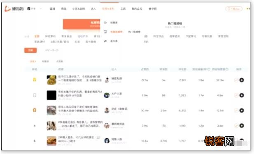Open the avatar of the fourth-ranked creator
Viewport: 254px width, 154px height.
click(x=107, y=125)
